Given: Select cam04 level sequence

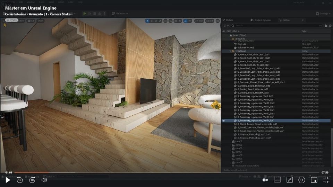Looking at the screenshot, I should (x=276, y=152).
